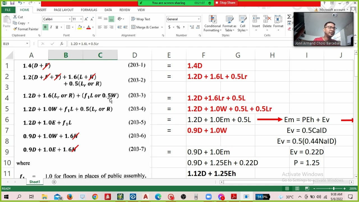Select Top Align icon
This screenshot has height=202, width=359.
(100, 19)
